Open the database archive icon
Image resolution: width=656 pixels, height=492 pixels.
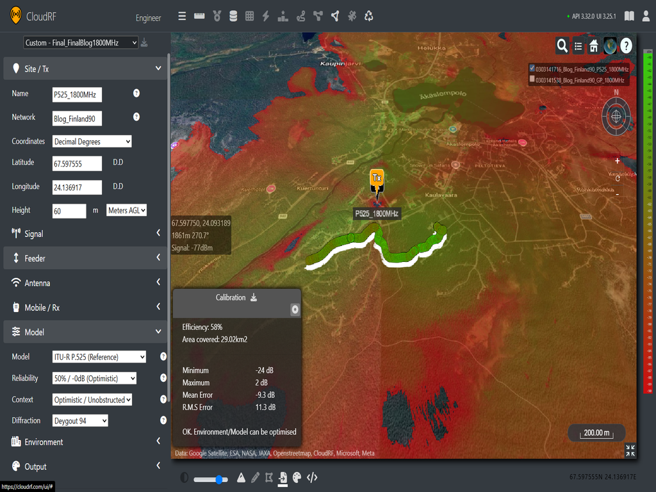click(233, 16)
